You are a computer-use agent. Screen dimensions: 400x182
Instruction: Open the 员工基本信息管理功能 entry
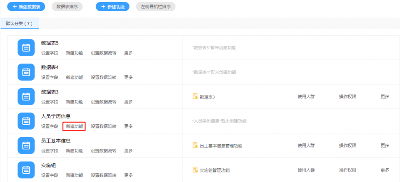point(221,145)
